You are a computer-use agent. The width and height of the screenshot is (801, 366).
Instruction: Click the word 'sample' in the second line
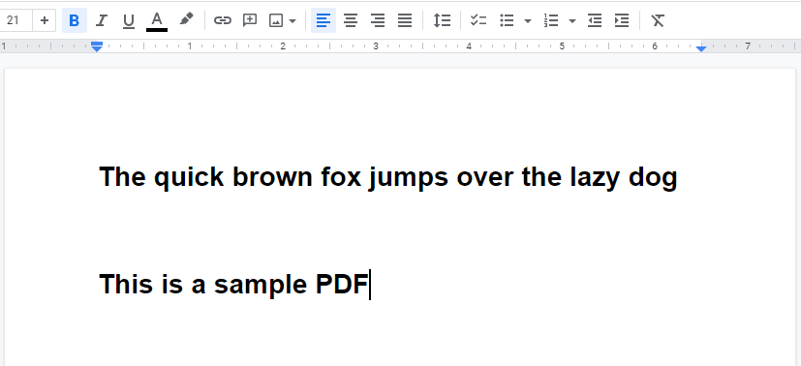261,285
